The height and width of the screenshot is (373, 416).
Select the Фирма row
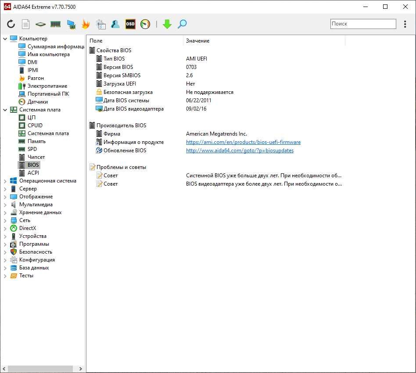click(x=216, y=134)
